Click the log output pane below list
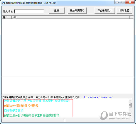Image resolution: width=136 pixels, height=124 pixels. pos(67,85)
